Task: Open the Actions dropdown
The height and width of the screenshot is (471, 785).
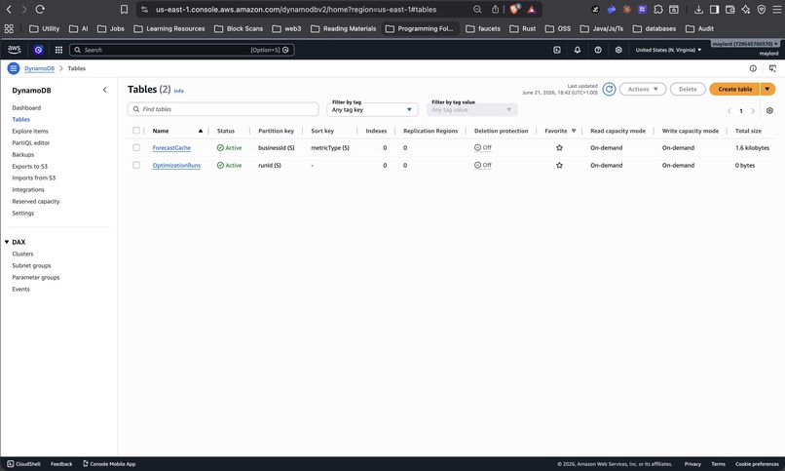Action: click(643, 89)
